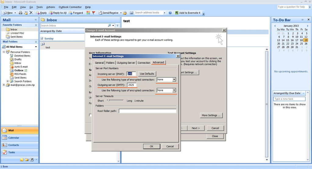
Task: Click the Search Inbox field
Action: 74,26
